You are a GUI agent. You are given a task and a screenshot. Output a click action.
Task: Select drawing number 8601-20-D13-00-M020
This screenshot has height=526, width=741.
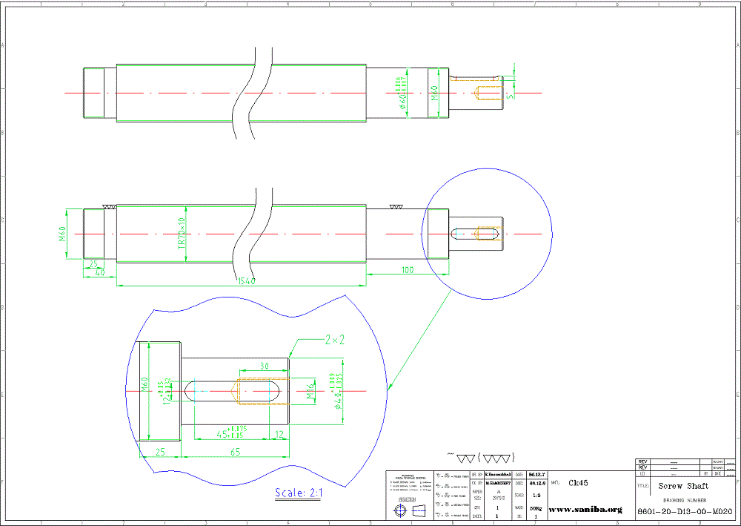[685, 512]
